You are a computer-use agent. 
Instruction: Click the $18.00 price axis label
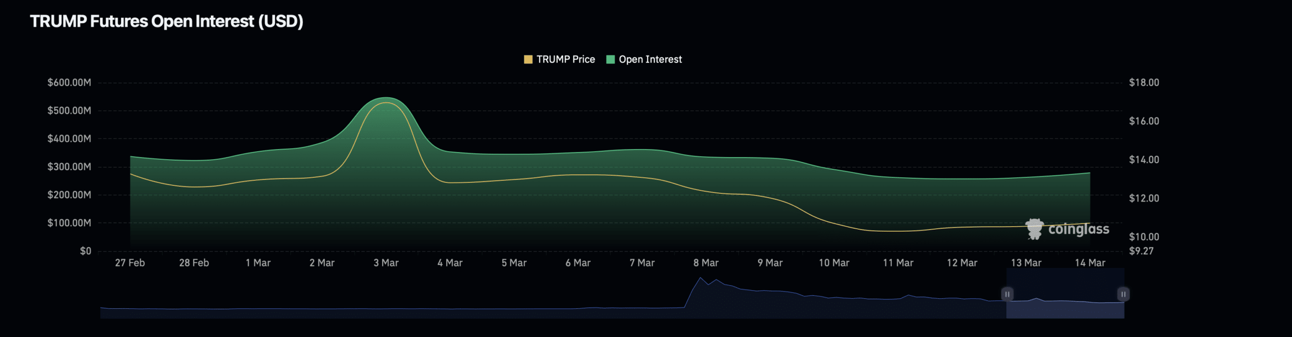1144,83
